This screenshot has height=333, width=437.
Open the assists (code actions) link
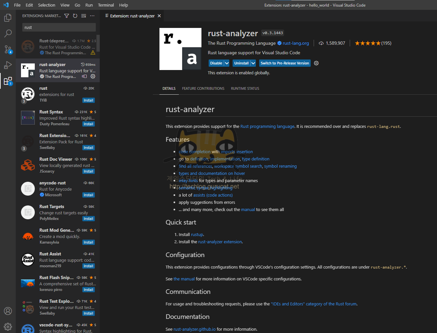tap(213, 195)
